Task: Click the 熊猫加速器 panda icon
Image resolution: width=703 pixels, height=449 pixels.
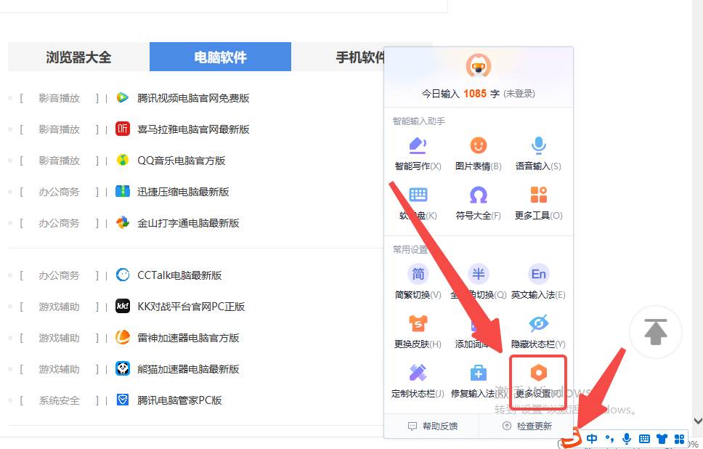Action: tap(123, 368)
